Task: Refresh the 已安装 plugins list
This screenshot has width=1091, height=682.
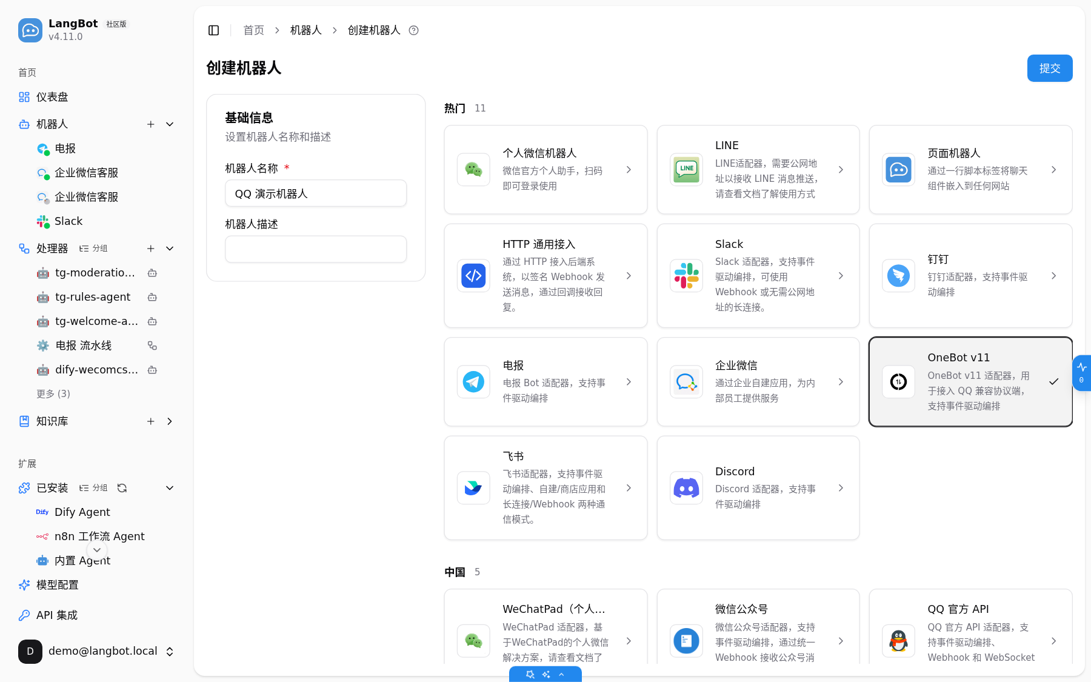Action: click(122, 488)
